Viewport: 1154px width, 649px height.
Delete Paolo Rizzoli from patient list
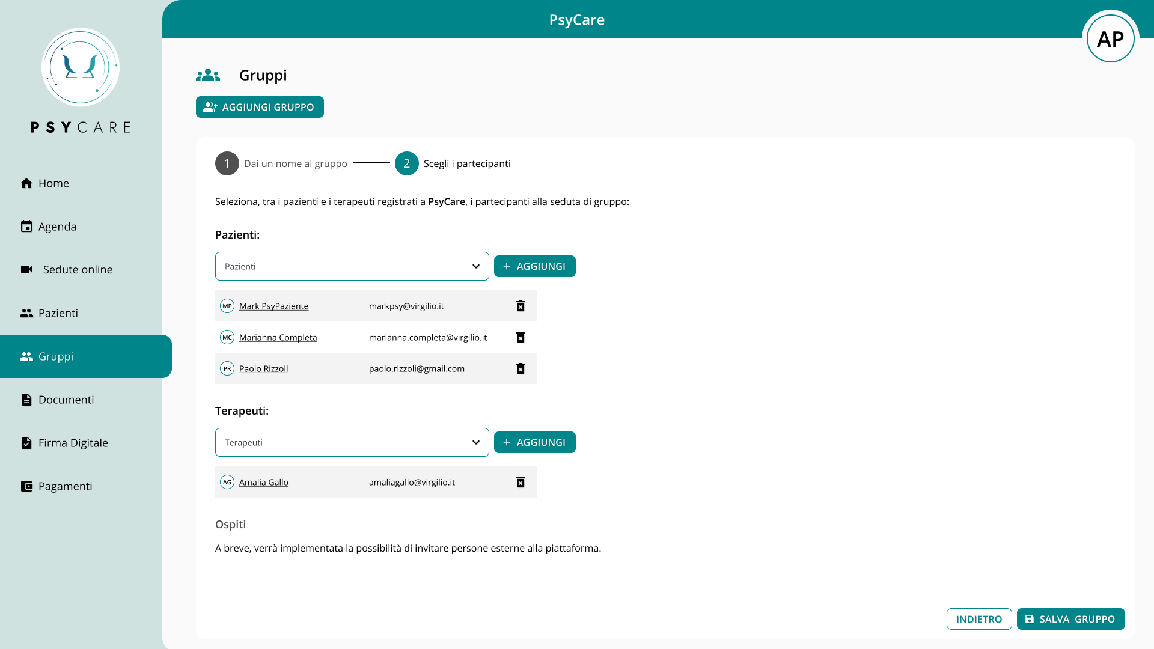click(521, 368)
